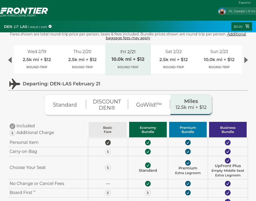Click the Departing: DEN-LAS February 21 heading
The height and width of the screenshot is (201, 256).
point(61,84)
